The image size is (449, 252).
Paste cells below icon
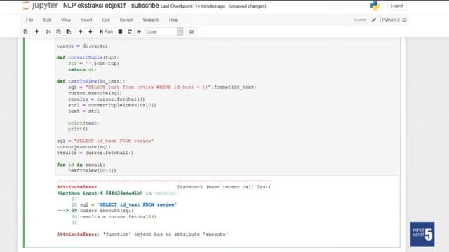click(x=69, y=31)
